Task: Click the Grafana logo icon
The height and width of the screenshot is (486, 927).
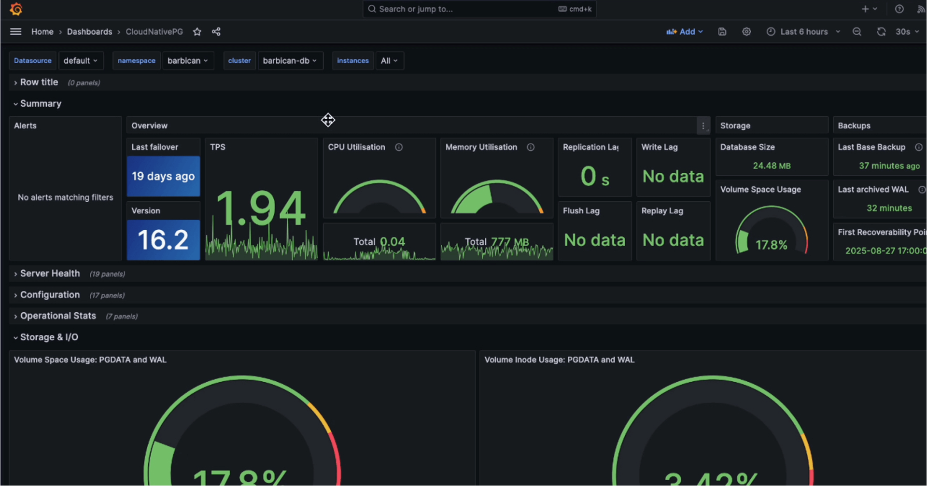Action: tap(16, 9)
